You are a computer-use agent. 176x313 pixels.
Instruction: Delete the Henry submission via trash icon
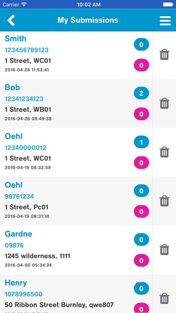pyautogui.click(x=164, y=299)
